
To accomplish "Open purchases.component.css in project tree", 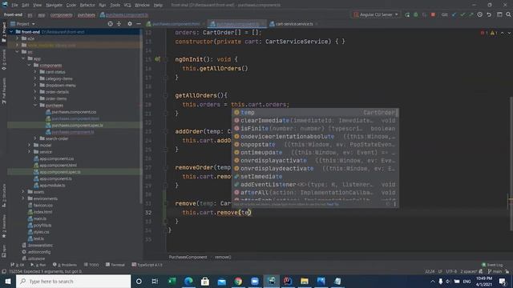I will click(71, 112).
